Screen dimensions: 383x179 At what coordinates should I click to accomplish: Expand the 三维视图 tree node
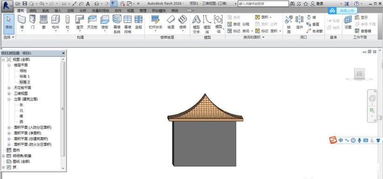[x=9, y=93]
